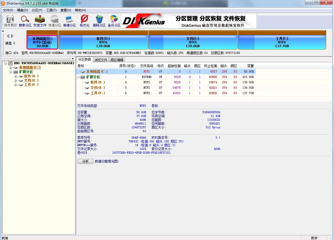Open the 查看(V) menu

66,10
